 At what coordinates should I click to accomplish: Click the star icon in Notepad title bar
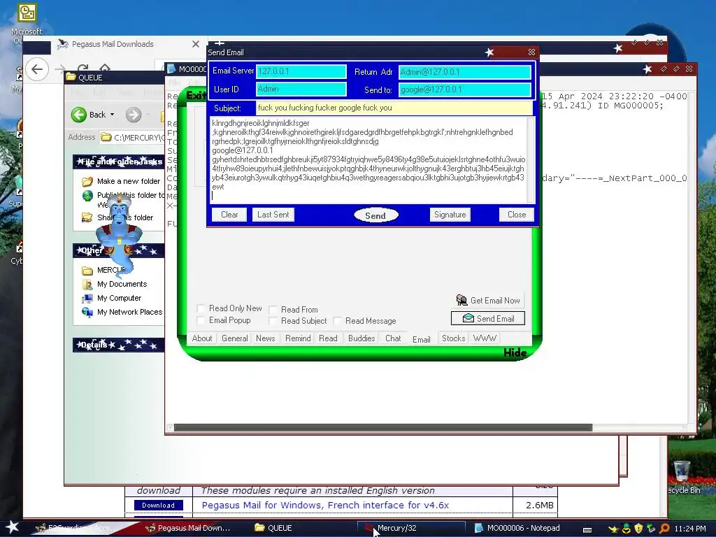pos(647,69)
